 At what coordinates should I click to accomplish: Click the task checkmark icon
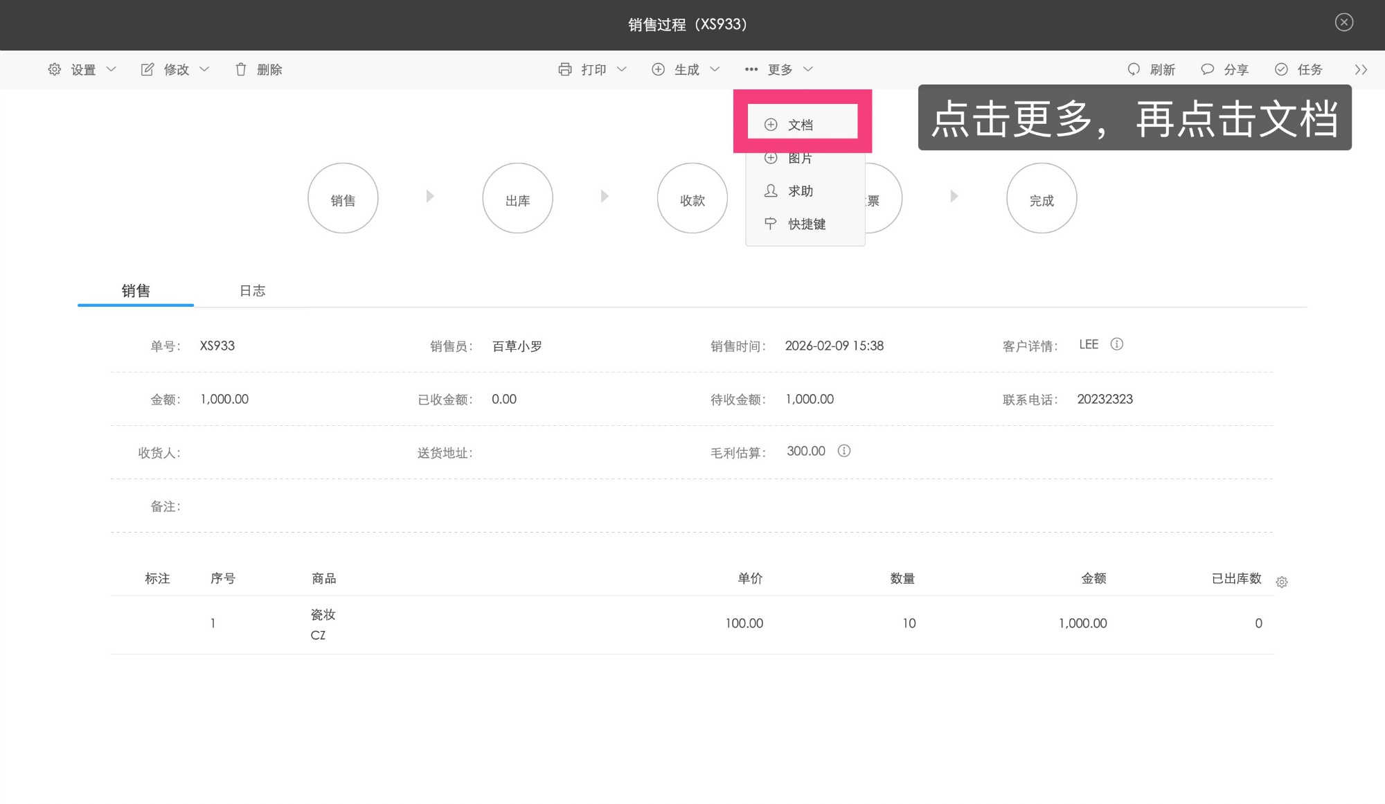point(1282,69)
